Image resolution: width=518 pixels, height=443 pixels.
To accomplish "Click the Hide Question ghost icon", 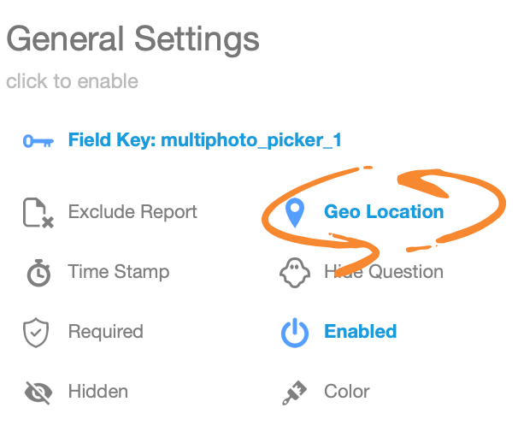I will pos(294,273).
